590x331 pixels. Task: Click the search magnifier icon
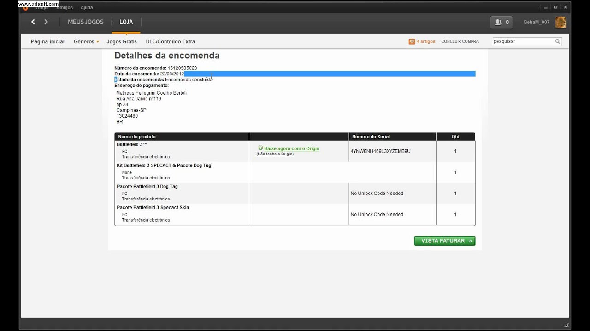(x=557, y=41)
